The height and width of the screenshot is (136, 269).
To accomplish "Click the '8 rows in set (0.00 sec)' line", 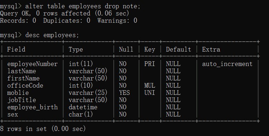I will pyautogui.click(x=43, y=129).
